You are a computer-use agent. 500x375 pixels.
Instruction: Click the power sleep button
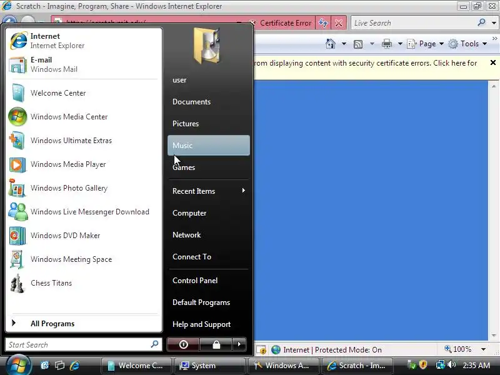tap(183, 344)
